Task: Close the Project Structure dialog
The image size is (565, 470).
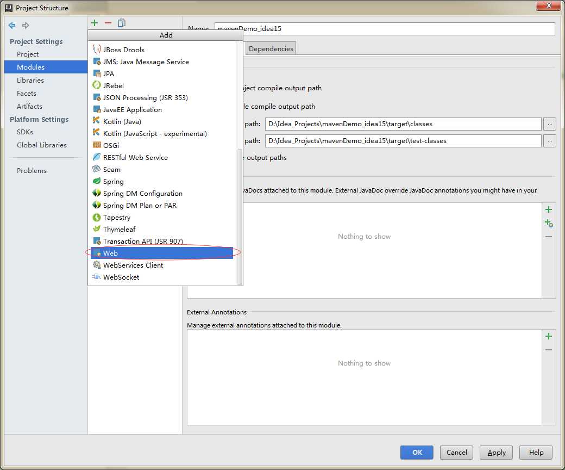Action: pyautogui.click(x=548, y=5)
